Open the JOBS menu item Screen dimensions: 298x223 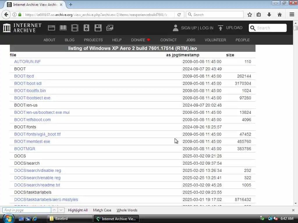coord(191,40)
